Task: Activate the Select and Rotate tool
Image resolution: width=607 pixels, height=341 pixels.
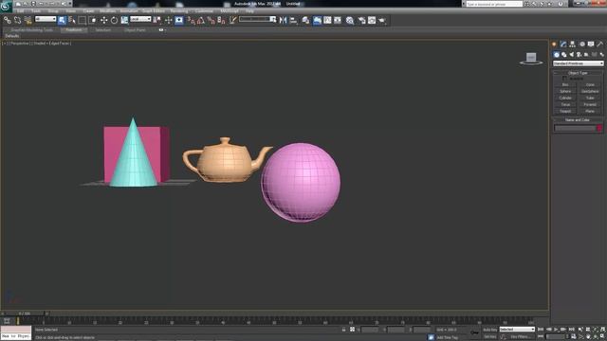Action: [114, 20]
